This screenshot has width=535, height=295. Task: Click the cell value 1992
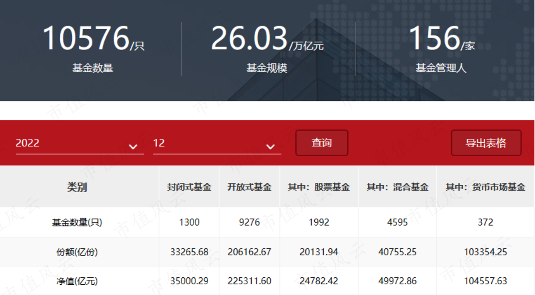(319, 222)
